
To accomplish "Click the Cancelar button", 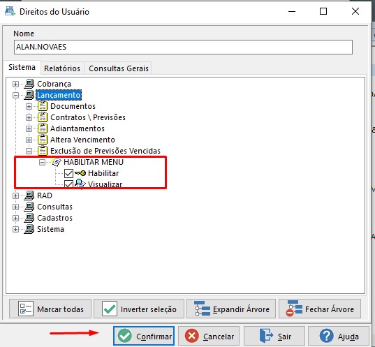I will (209, 336).
